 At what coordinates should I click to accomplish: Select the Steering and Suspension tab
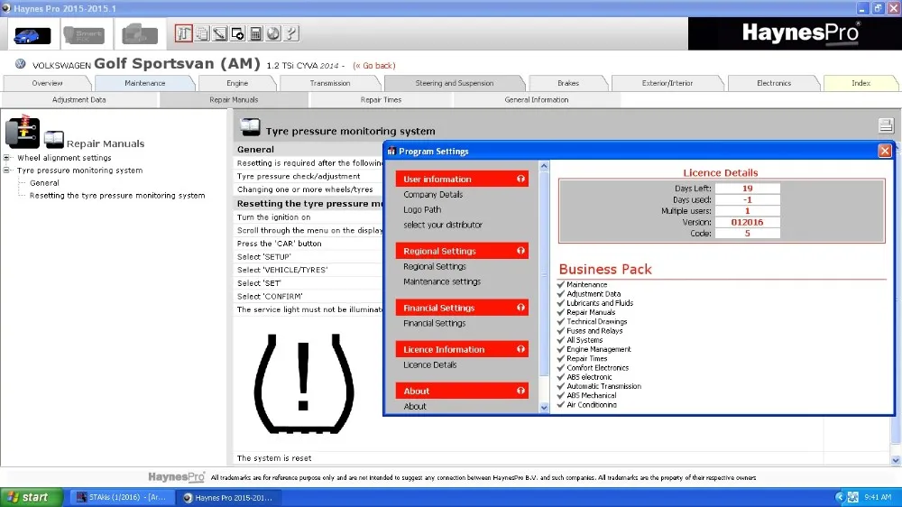coord(455,83)
